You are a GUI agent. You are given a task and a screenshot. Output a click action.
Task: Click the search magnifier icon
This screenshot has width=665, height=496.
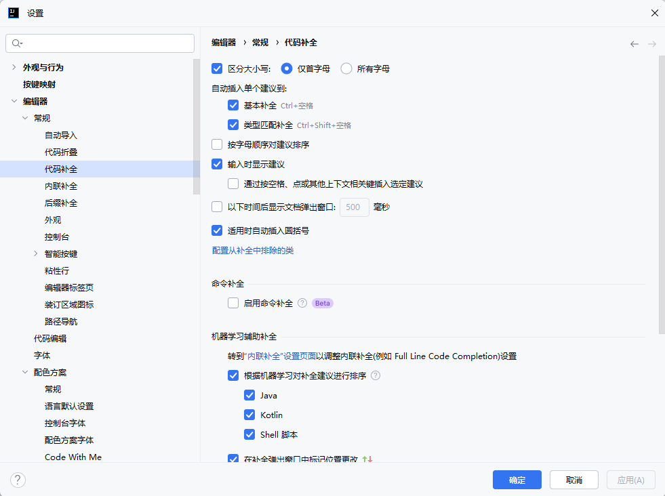16,43
